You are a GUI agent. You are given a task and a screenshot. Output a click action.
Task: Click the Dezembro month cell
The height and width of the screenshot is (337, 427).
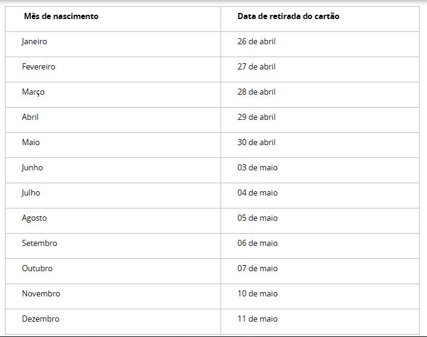point(41,319)
